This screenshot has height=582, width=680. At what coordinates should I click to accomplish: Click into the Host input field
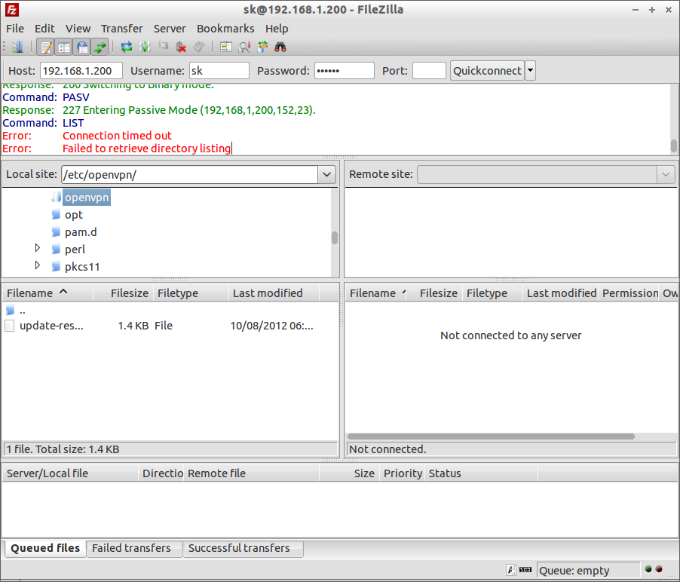81,71
